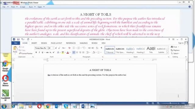Apply the Title style

click(x=151, y=50)
